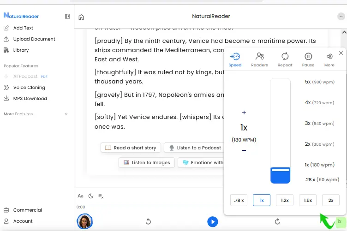Select 4x (720 wpm) speed label
The image size is (347, 231).
point(320,102)
